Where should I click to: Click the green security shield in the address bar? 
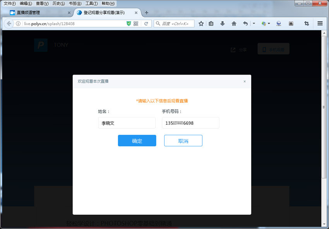tap(129, 24)
